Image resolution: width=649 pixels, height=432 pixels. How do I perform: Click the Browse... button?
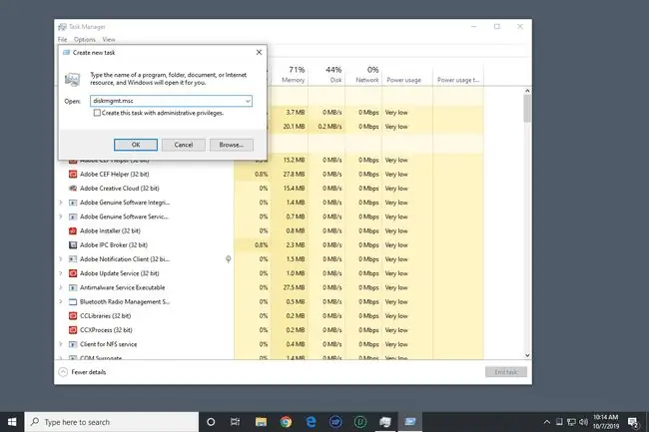pos(232,145)
